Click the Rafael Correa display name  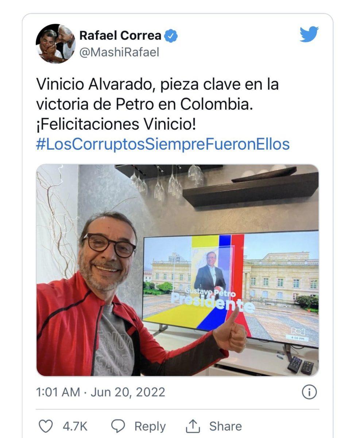click(120, 36)
